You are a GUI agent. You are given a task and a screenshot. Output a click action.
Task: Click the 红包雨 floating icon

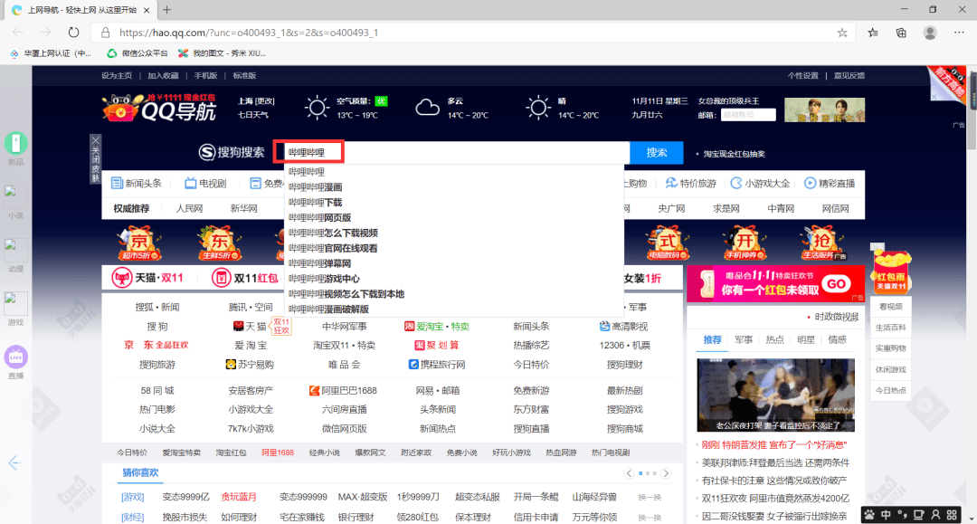pos(891,271)
